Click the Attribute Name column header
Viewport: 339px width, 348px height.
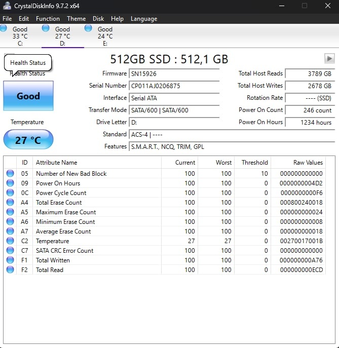(x=97, y=163)
